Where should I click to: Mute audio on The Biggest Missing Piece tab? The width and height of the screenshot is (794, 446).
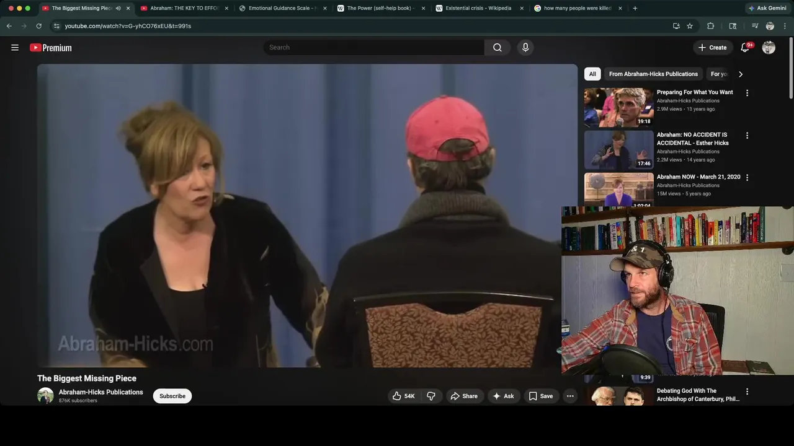point(118,8)
